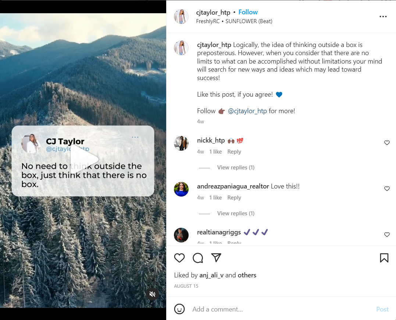
Task: Open the three-dot more options menu
Action: click(x=383, y=17)
